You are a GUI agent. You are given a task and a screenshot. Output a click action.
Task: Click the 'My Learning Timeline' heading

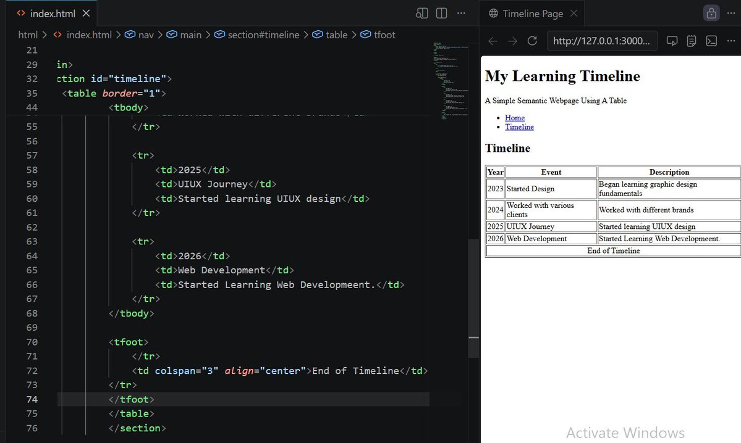point(562,76)
